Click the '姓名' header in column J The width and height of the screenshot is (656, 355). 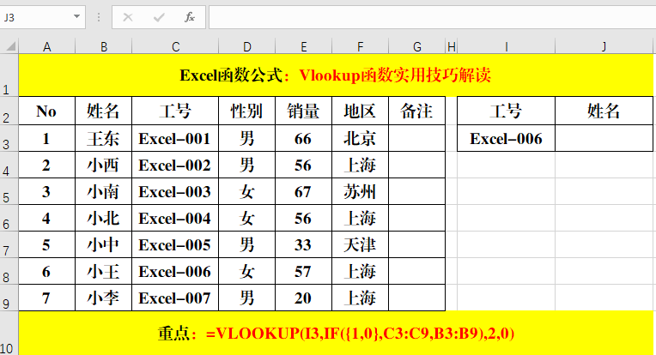click(604, 111)
